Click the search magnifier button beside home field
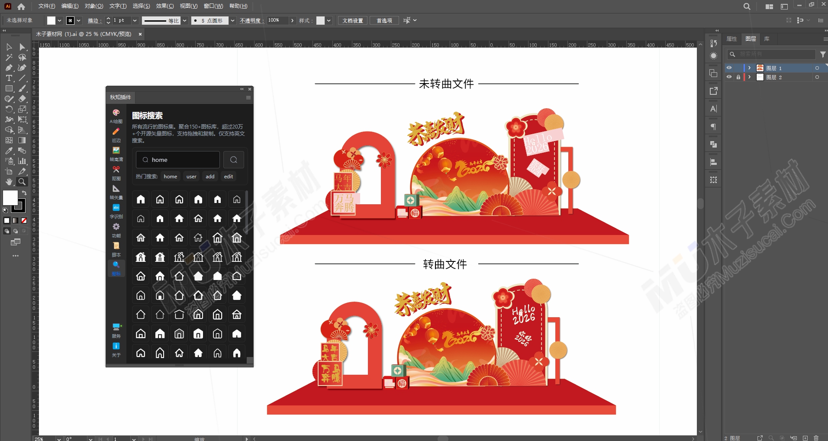This screenshot has height=441, width=828. 234,160
